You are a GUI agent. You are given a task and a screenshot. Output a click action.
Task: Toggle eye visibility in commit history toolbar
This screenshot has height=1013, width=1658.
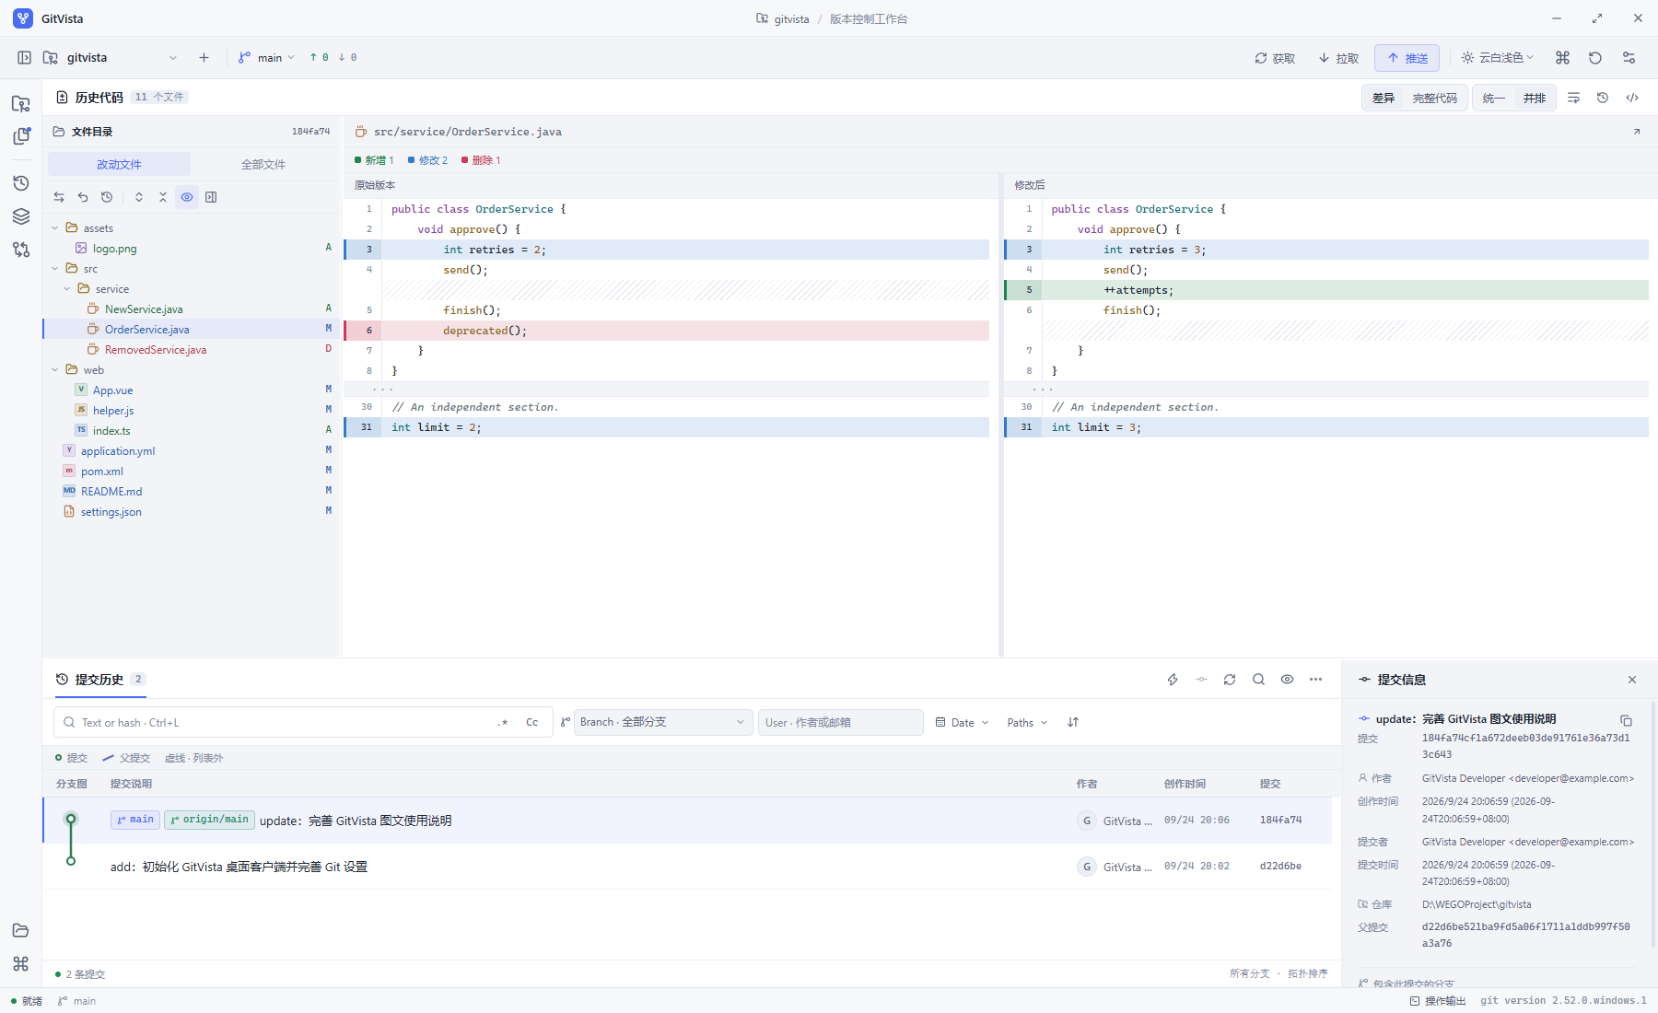click(x=1287, y=680)
